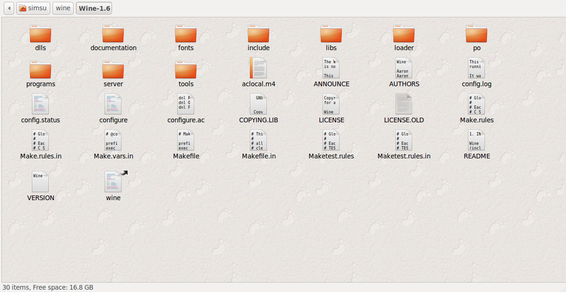566x292 pixels.
Task: Select the aclocal.m4 file icon
Action: [x=258, y=68]
